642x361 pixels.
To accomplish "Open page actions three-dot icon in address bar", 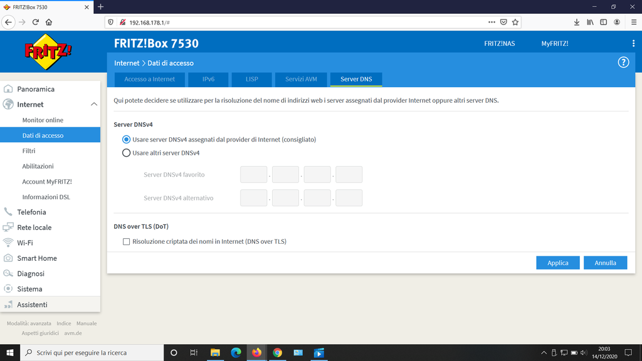I will [492, 22].
